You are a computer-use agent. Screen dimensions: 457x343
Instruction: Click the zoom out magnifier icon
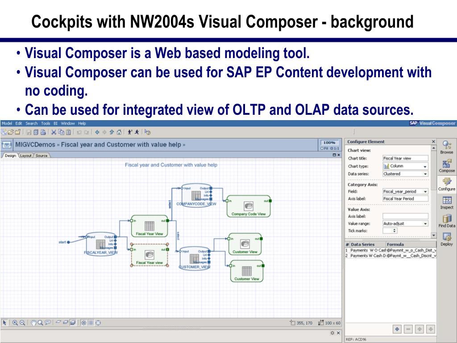click(x=22, y=322)
